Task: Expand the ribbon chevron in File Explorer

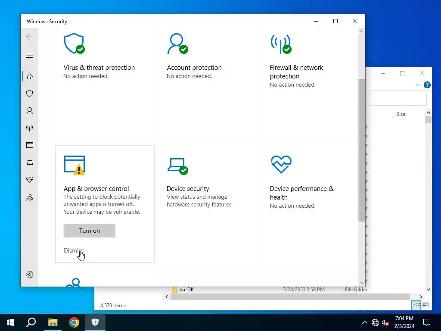Action: click(418, 85)
